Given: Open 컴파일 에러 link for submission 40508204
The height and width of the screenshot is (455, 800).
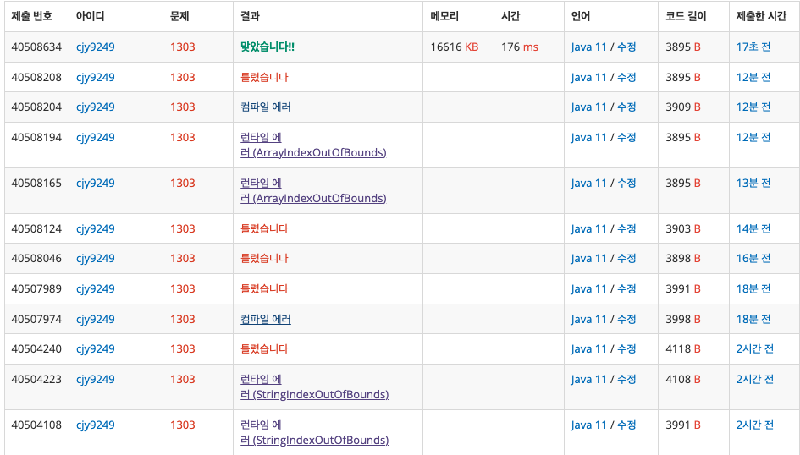Looking at the screenshot, I should pos(265,107).
